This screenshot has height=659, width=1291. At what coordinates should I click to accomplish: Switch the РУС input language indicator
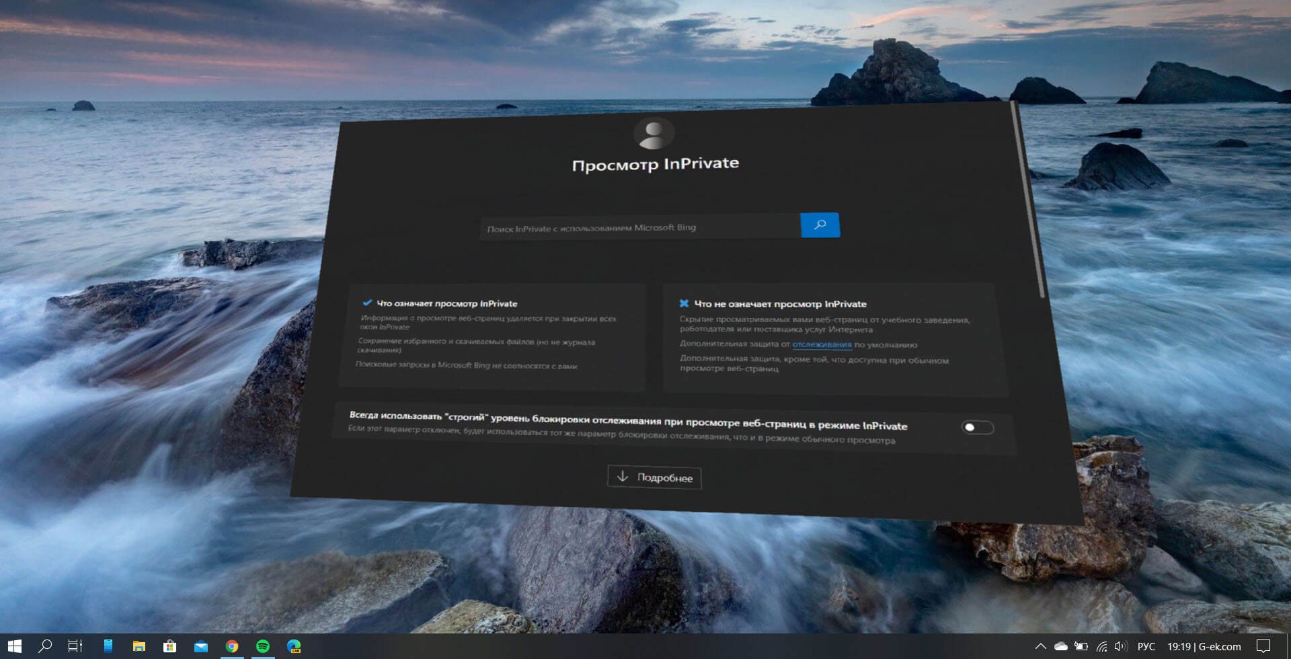click(1146, 647)
